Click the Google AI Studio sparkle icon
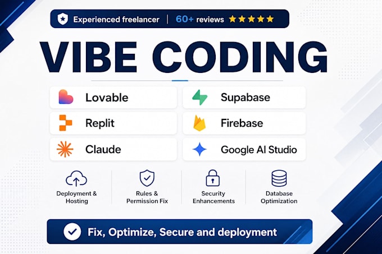This screenshot has height=254, width=382. click(199, 149)
